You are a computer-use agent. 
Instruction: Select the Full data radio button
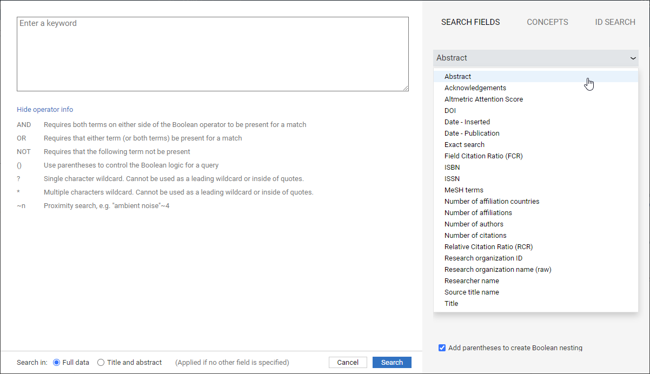point(56,363)
